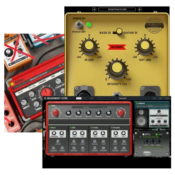This screenshot has height=175, width=175.
Task: Click the green power LED on yellow plugin
Action: [x=89, y=25]
